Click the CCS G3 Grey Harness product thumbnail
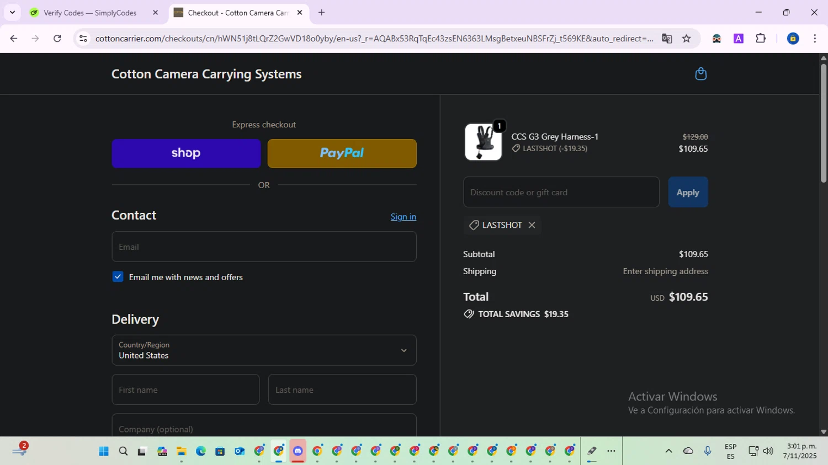Image resolution: width=828 pixels, height=465 pixels. pyautogui.click(x=483, y=142)
